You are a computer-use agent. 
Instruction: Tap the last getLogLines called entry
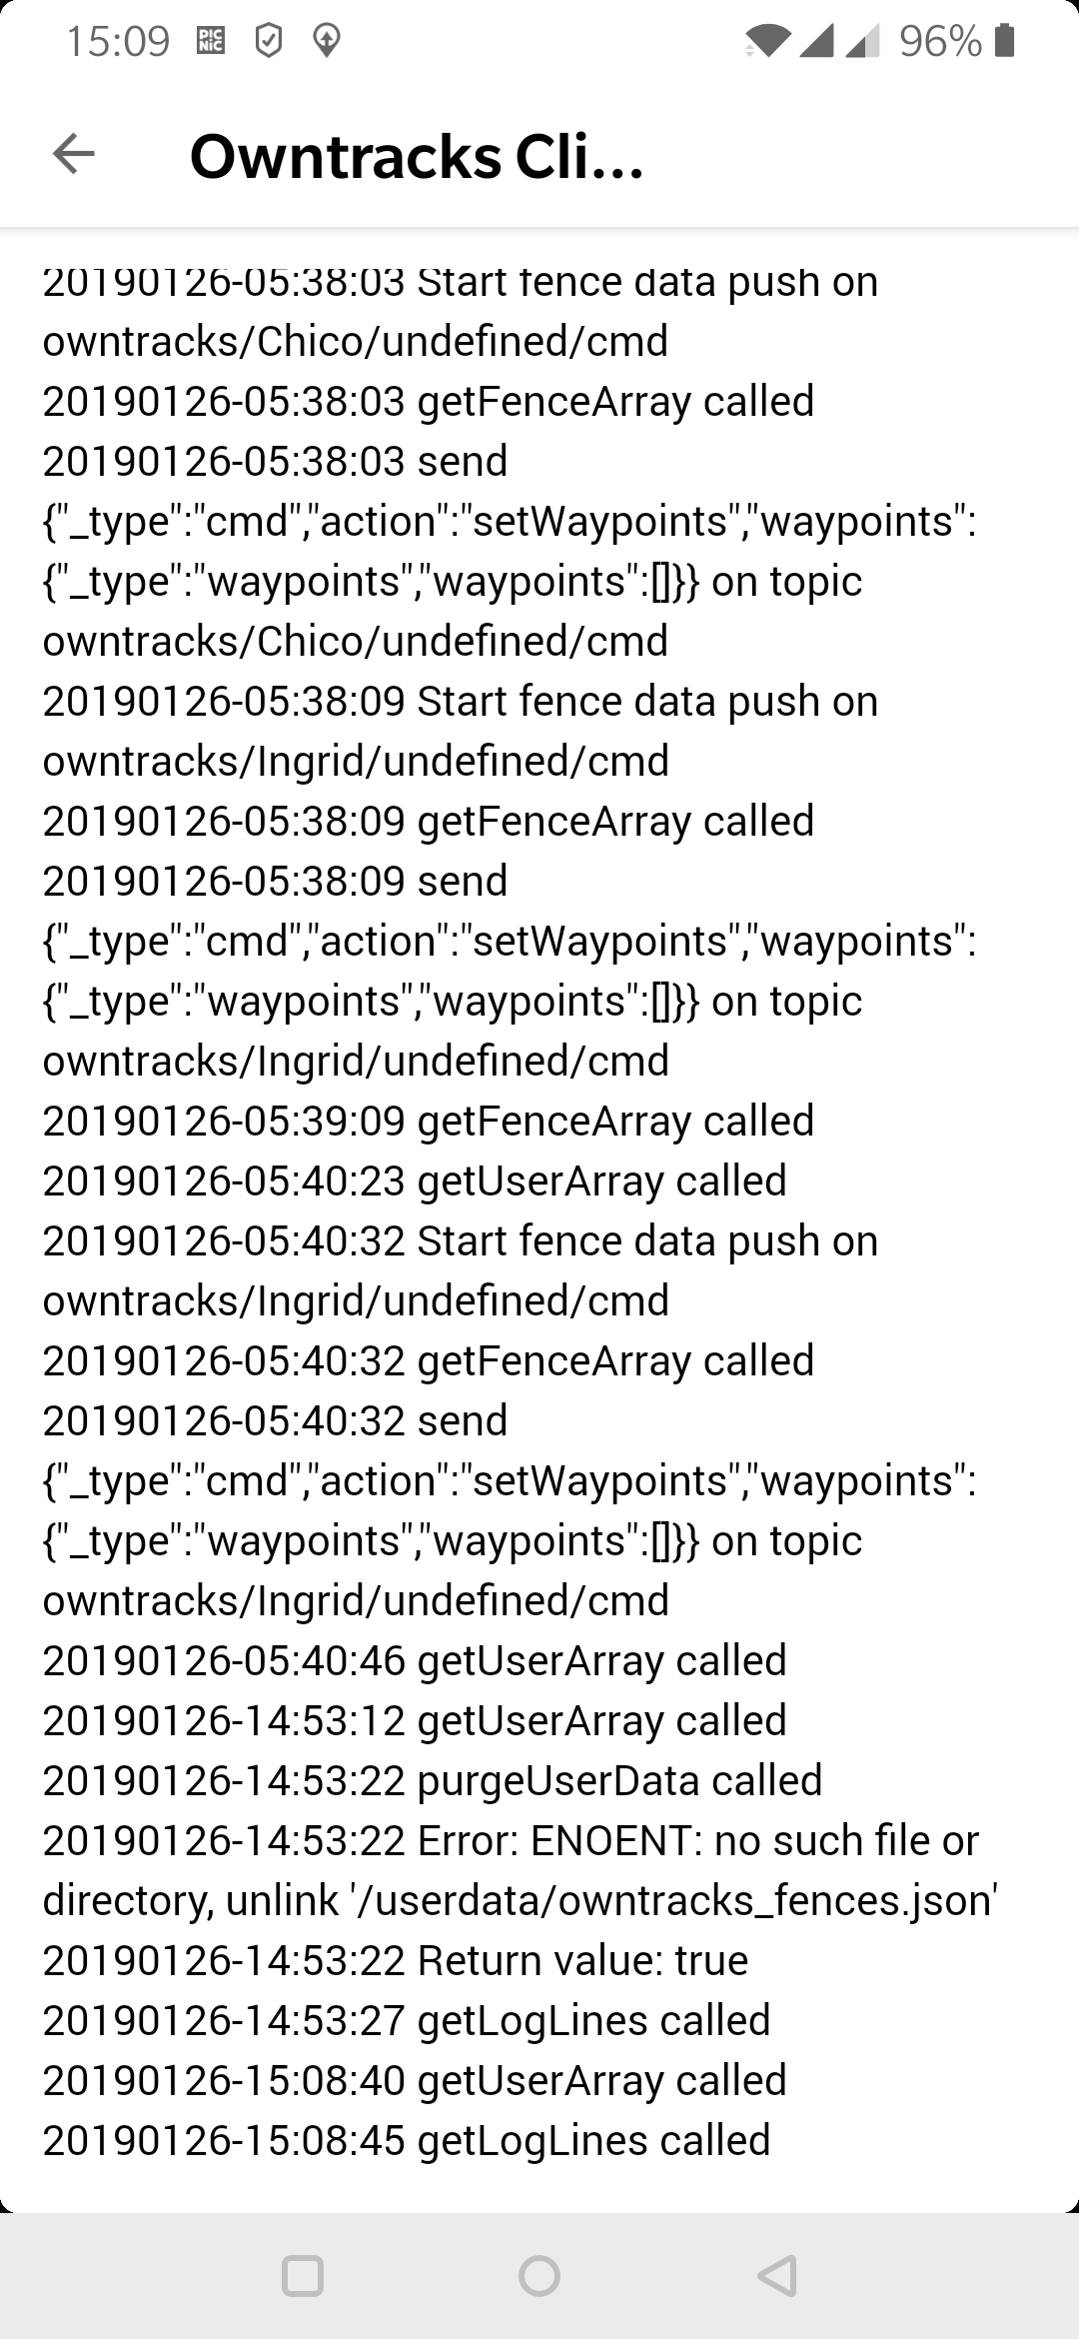[407, 2140]
